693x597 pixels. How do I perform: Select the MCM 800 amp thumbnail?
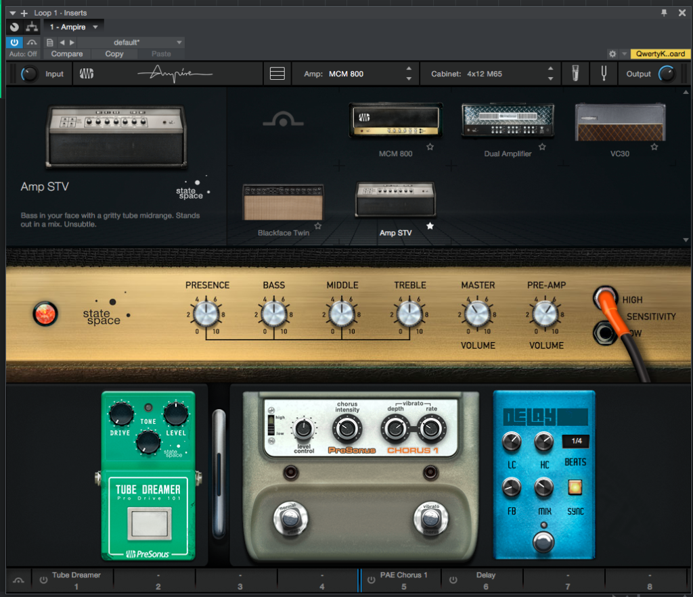(x=395, y=119)
